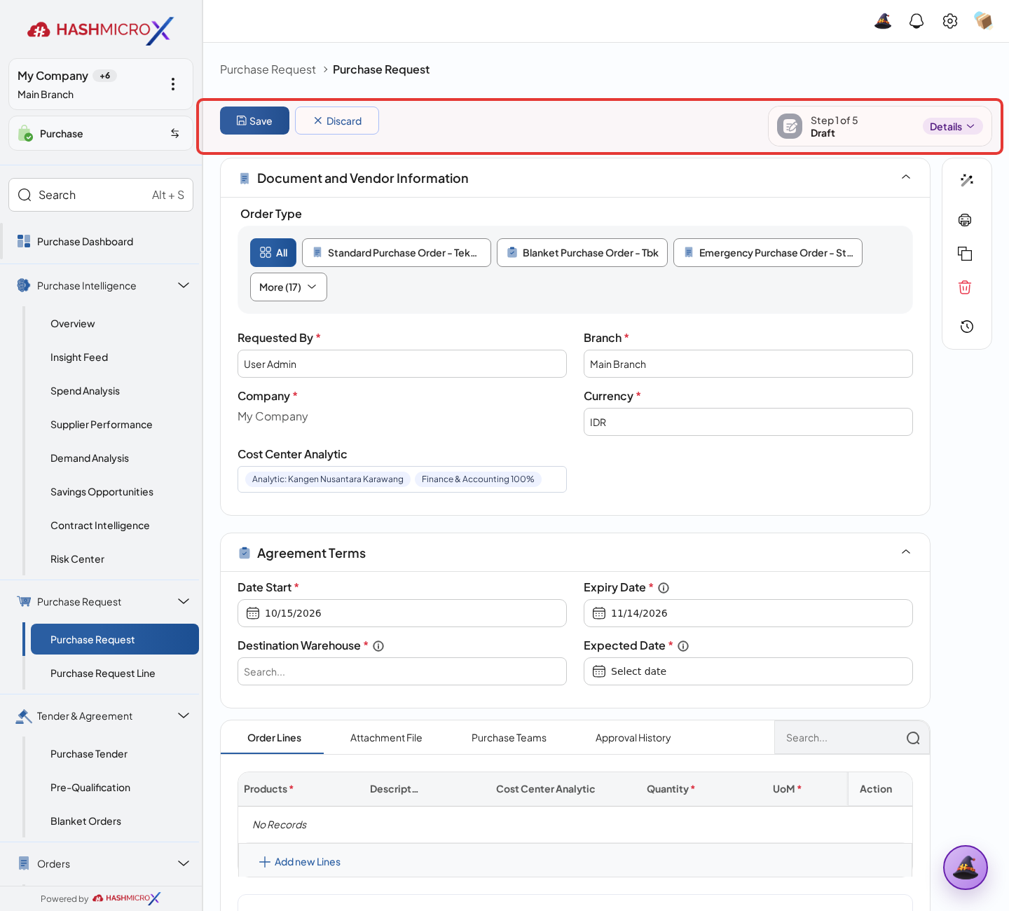
Task: Click the Expected Date info icon
Action: [x=683, y=646]
